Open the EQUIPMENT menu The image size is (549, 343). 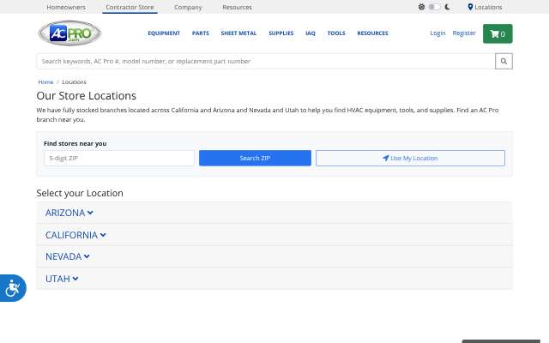164,33
